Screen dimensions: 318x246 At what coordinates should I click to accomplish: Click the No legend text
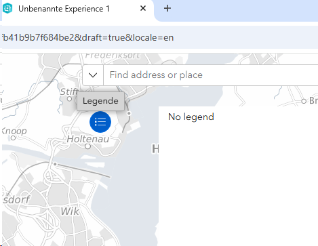191,117
